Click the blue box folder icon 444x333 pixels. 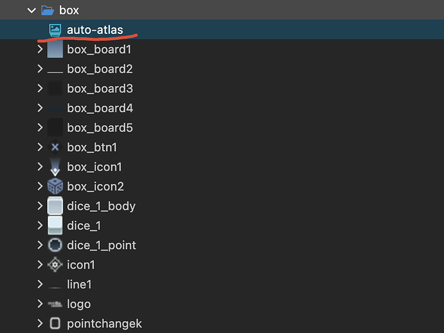click(47, 10)
